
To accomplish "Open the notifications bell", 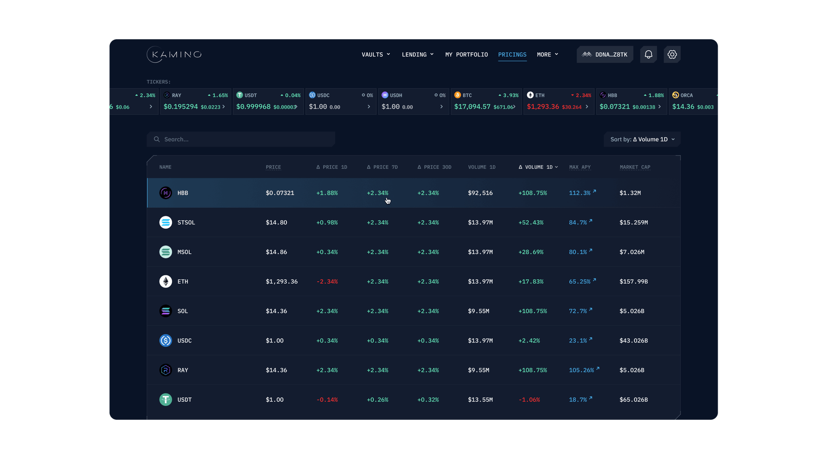I will pos(648,55).
